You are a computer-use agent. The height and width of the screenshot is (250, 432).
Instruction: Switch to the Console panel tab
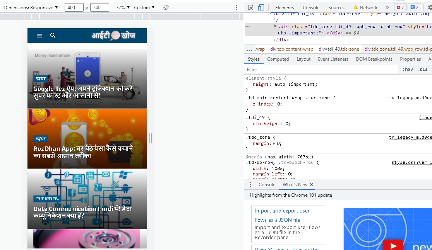point(311,8)
